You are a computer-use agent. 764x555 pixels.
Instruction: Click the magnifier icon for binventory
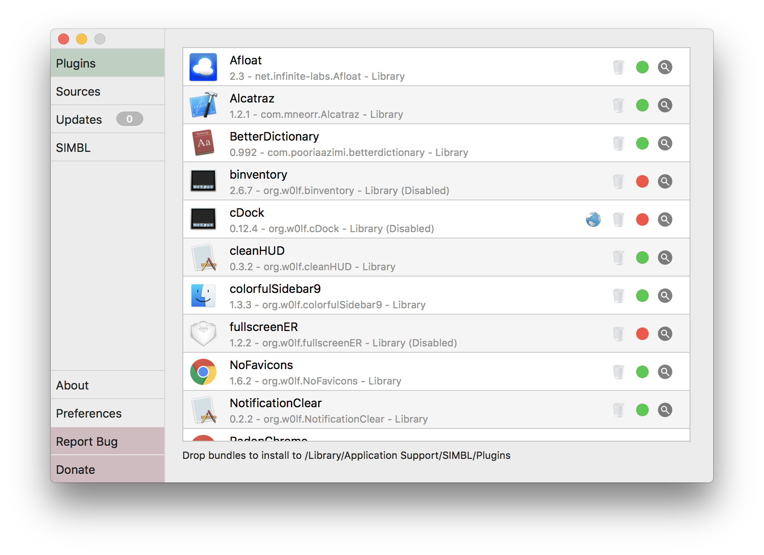(665, 181)
